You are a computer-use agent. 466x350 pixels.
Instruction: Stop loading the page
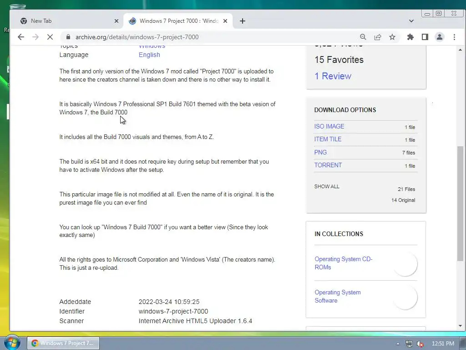click(x=50, y=37)
